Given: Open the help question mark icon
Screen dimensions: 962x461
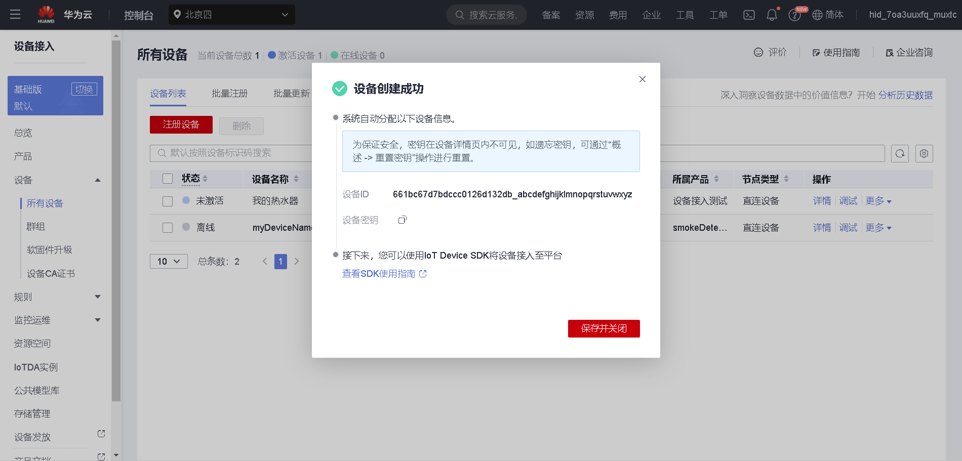Looking at the screenshot, I should pos(794,15).
